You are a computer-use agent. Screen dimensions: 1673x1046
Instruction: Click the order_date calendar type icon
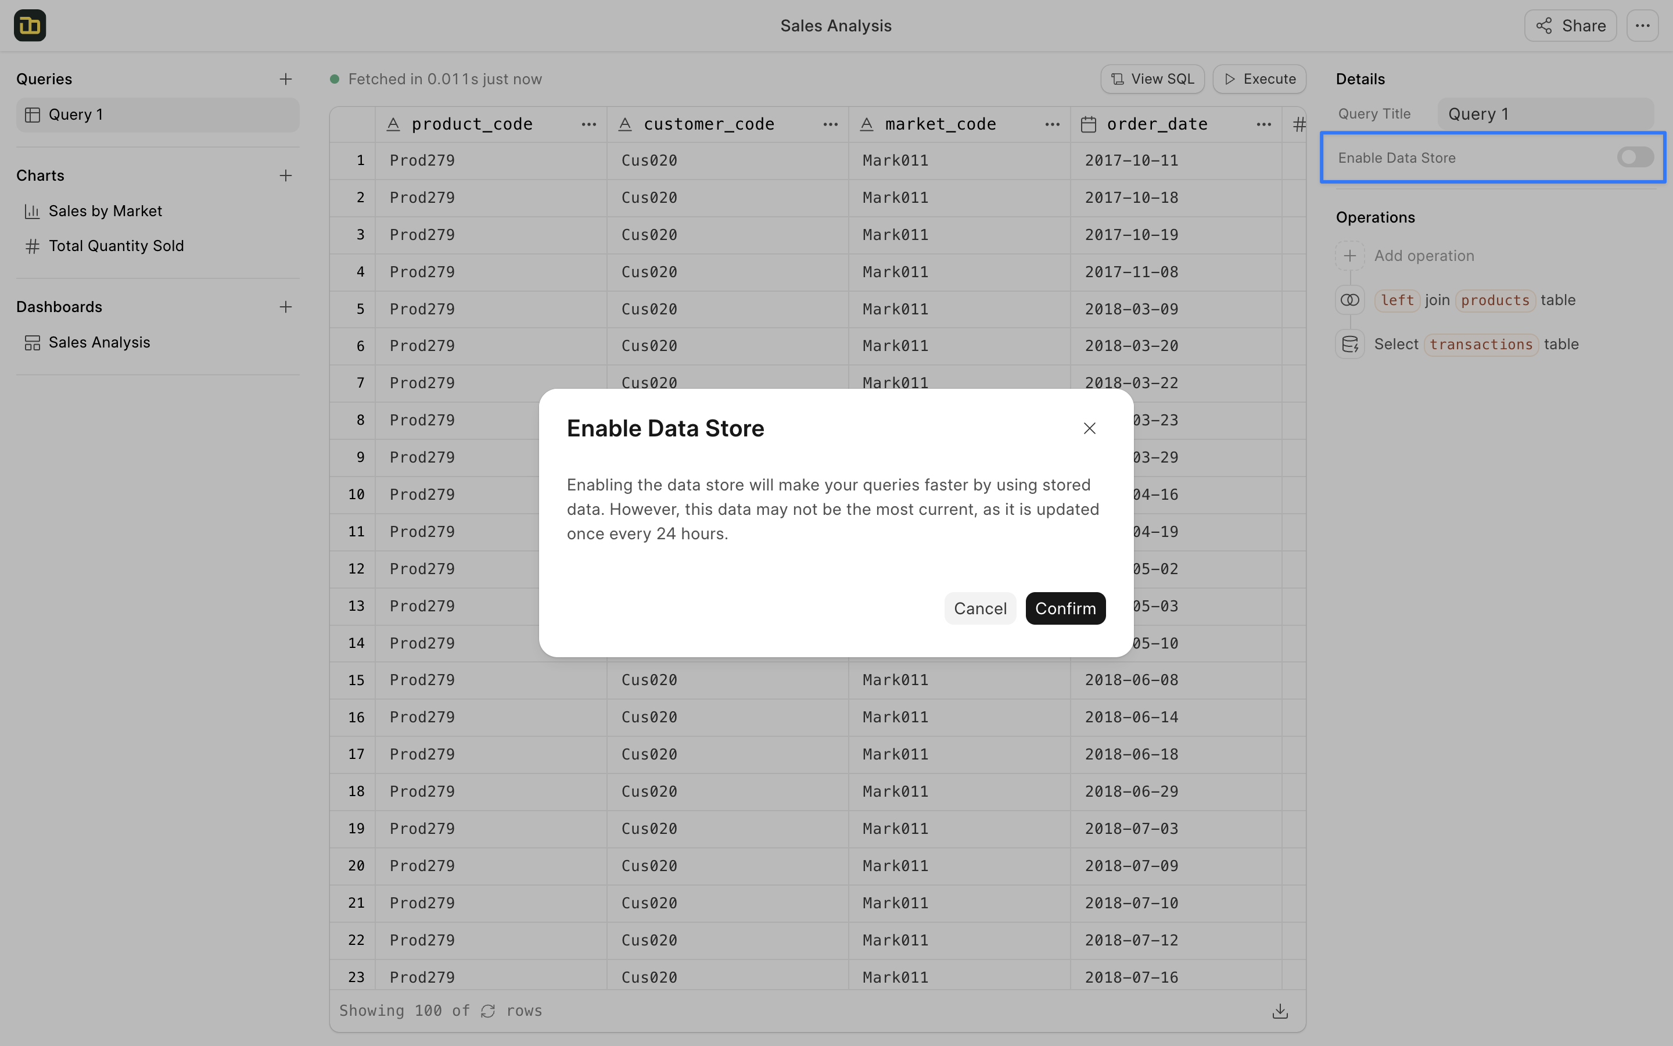click(x=1088, y=124)
